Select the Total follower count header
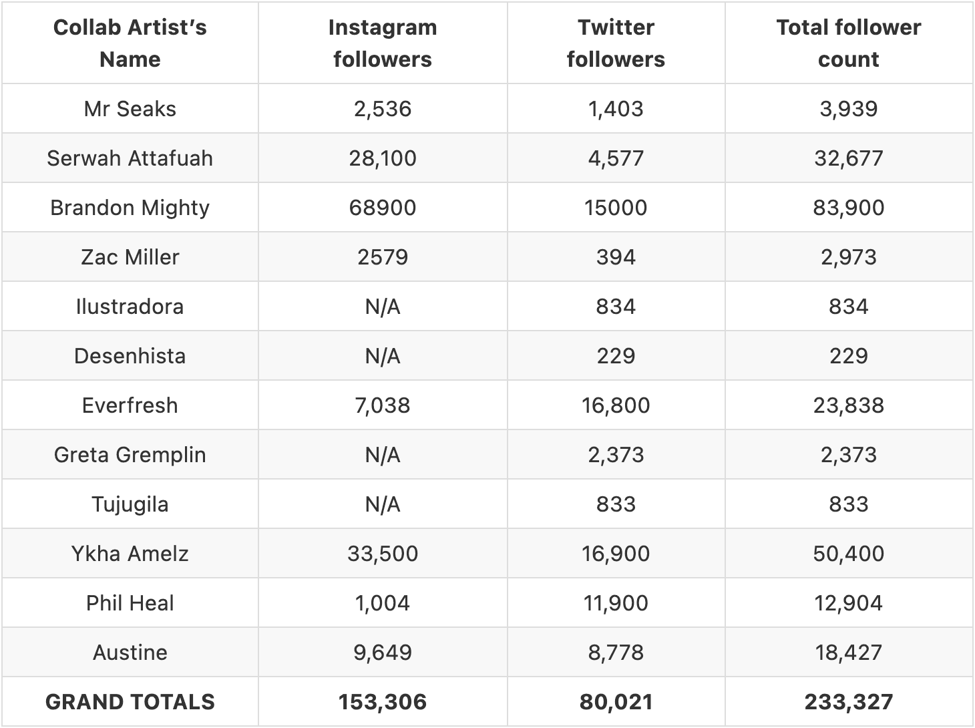975x728 pixels. click(848, 43)
